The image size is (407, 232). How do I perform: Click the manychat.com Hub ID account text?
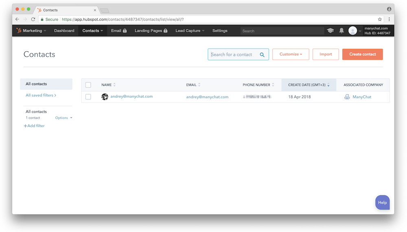tap(377, 31)
